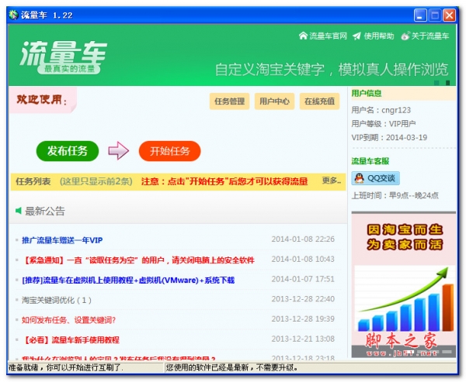The height and width of the screenshot is (382, 466).
Task: Click the 流量车 app icon in title bar
Action: (13, 15)
